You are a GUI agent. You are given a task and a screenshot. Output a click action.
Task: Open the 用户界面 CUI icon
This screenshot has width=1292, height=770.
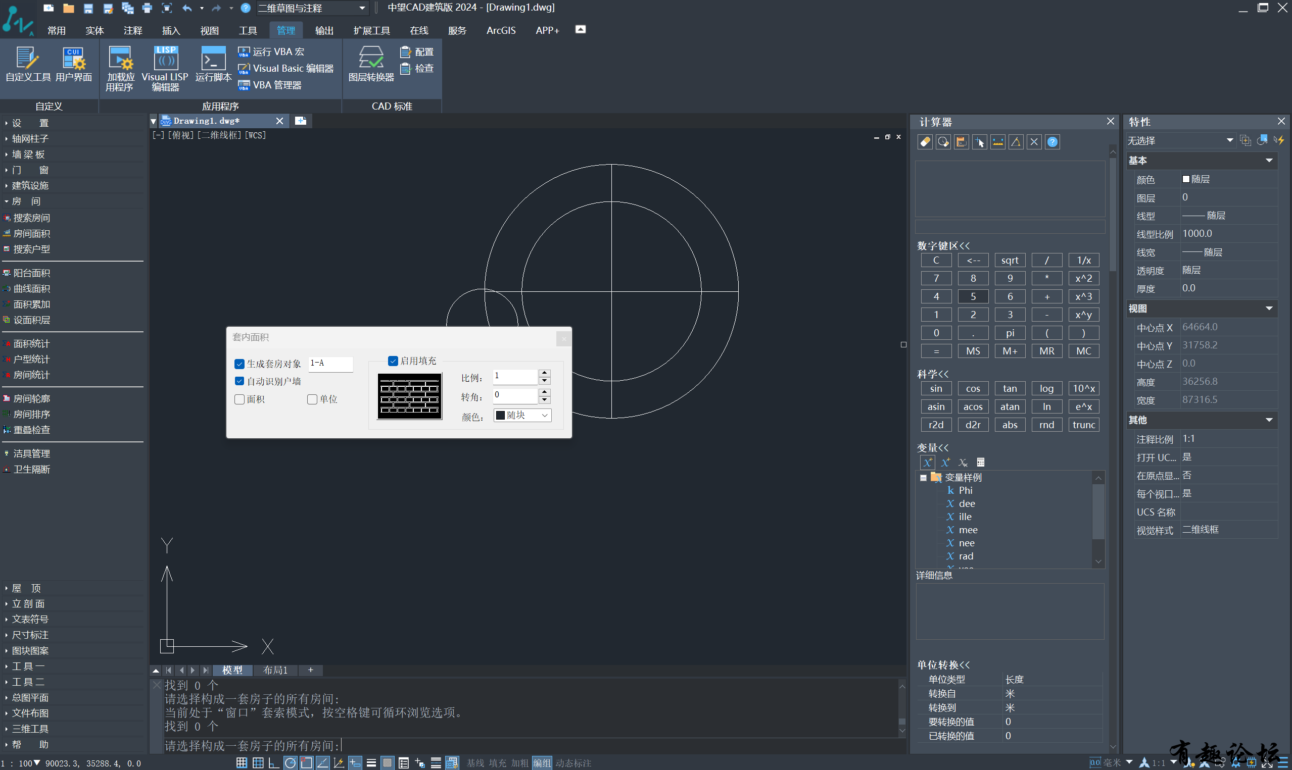tap(74, 63)
